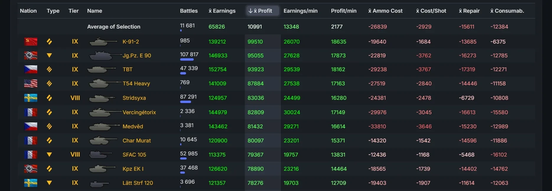Click the Swedish flag next to Stridsyxa
This screenshot has height=191, width=552.
point(31,98)
